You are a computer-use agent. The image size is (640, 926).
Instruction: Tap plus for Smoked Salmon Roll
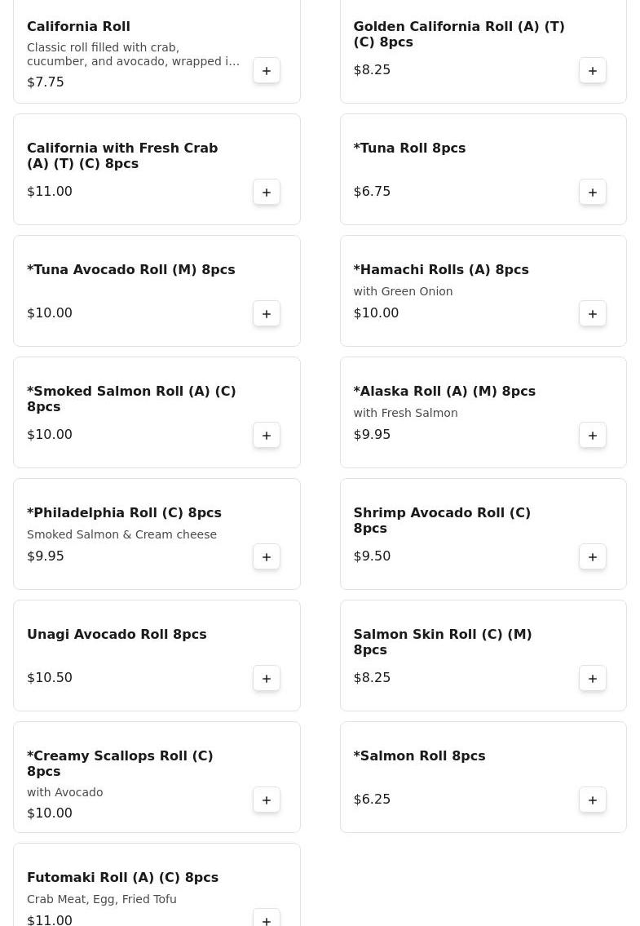click(267, 435)
